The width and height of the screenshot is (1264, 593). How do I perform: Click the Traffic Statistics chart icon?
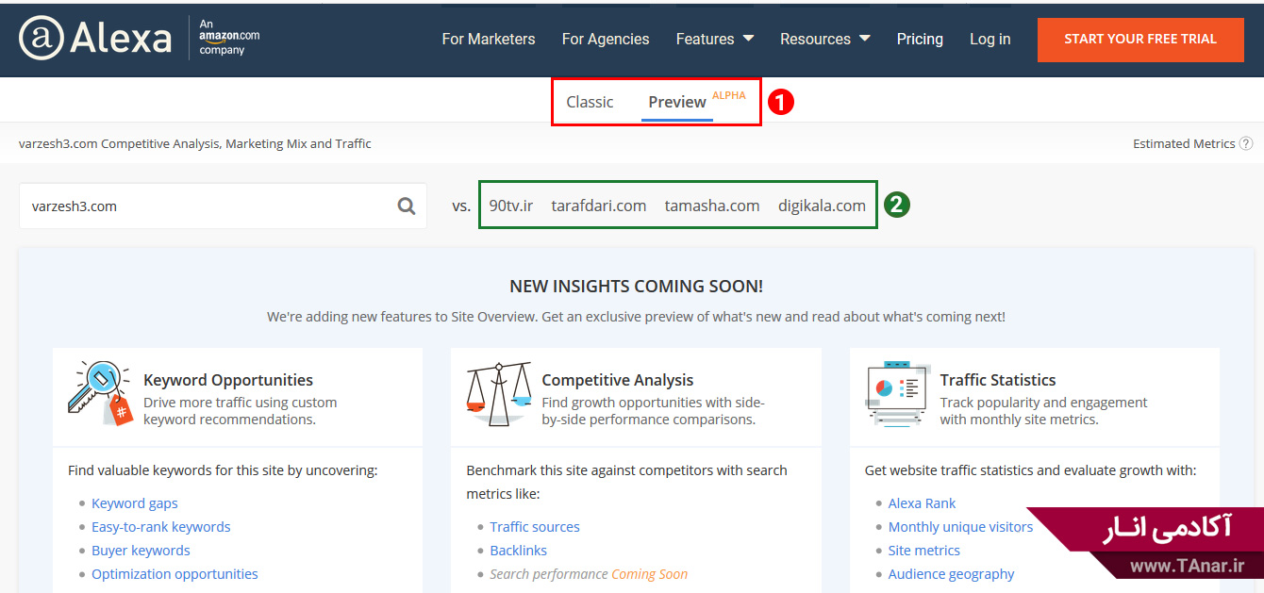point(896,393)
